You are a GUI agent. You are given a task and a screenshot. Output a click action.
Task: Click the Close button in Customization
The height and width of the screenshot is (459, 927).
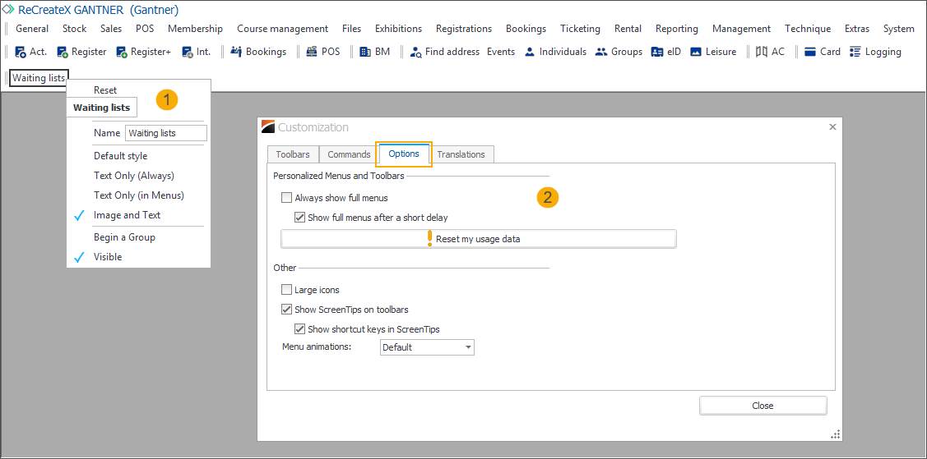762,406
